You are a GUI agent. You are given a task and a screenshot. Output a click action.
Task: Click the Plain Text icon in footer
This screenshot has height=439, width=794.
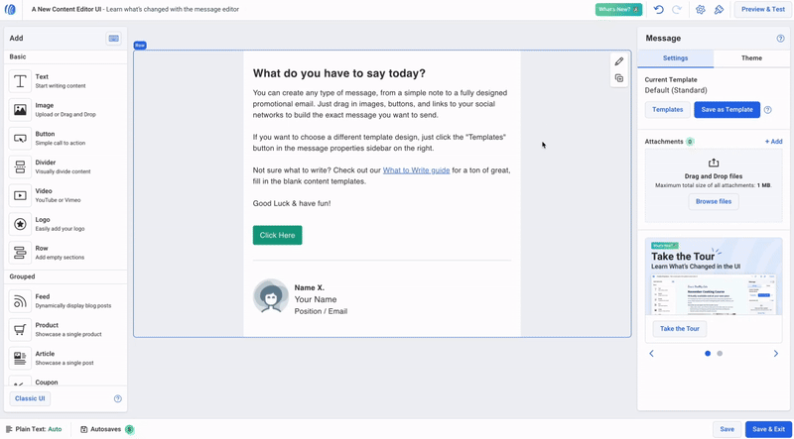(9, 429)
